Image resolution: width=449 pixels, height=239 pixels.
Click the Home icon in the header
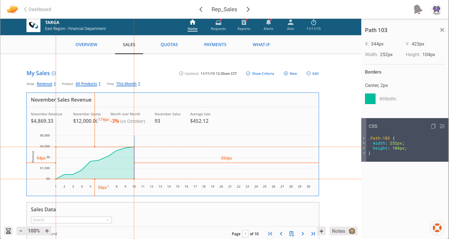(x=193, y=22)
